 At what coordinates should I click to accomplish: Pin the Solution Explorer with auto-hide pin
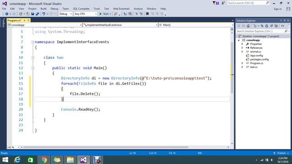pos(285,20)
